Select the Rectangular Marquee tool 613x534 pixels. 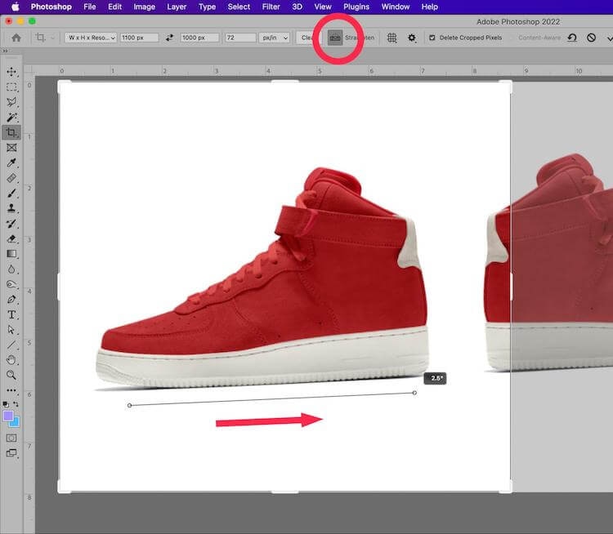pos(11,87)
